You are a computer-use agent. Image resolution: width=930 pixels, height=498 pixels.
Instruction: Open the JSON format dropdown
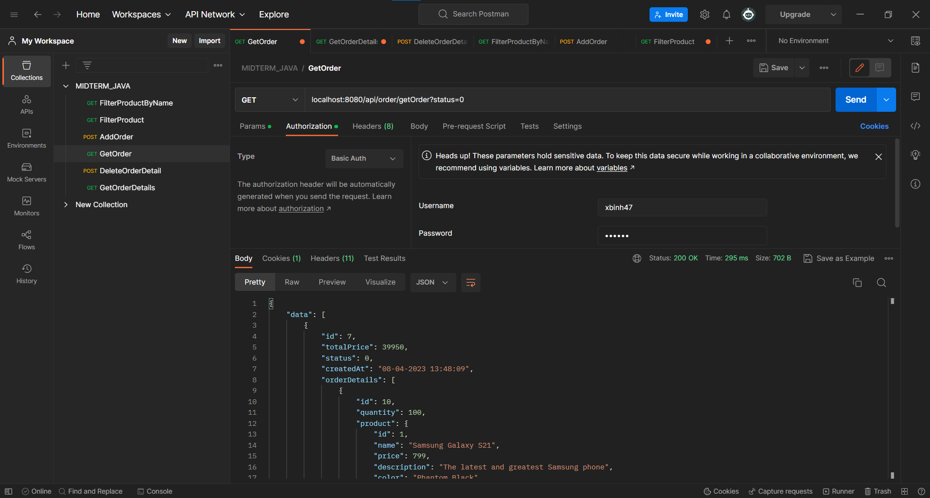tap(433, 283)
